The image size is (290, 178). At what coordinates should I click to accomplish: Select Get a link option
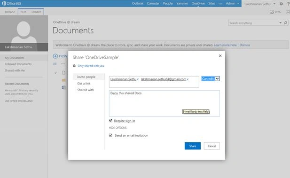point(84,83)
